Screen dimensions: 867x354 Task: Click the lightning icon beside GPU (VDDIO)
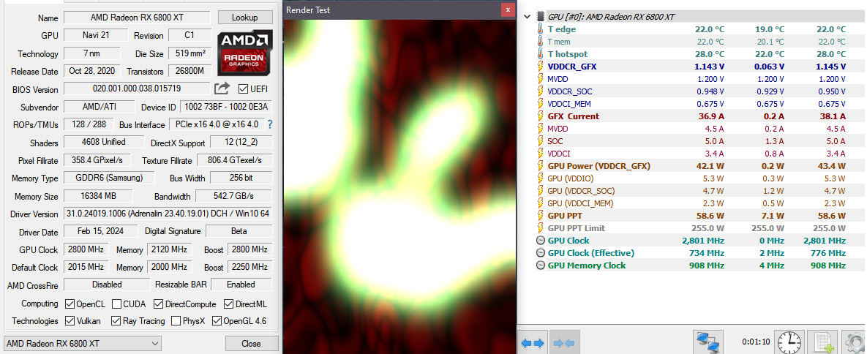(x=540, y=178)
